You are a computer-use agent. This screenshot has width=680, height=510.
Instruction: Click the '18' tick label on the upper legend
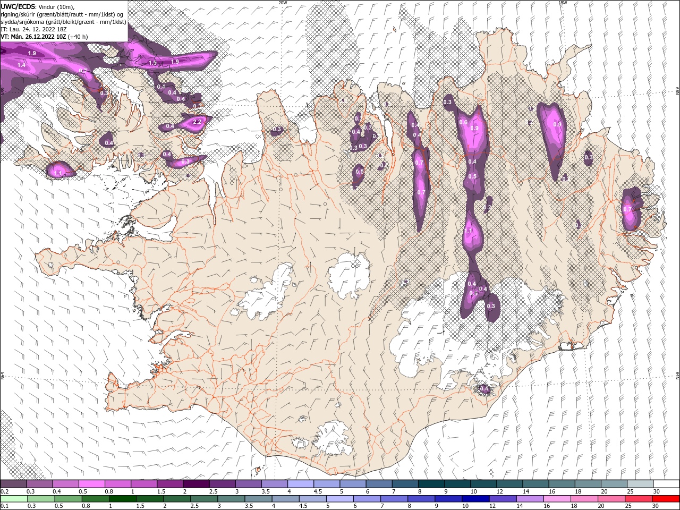(578, 491)
